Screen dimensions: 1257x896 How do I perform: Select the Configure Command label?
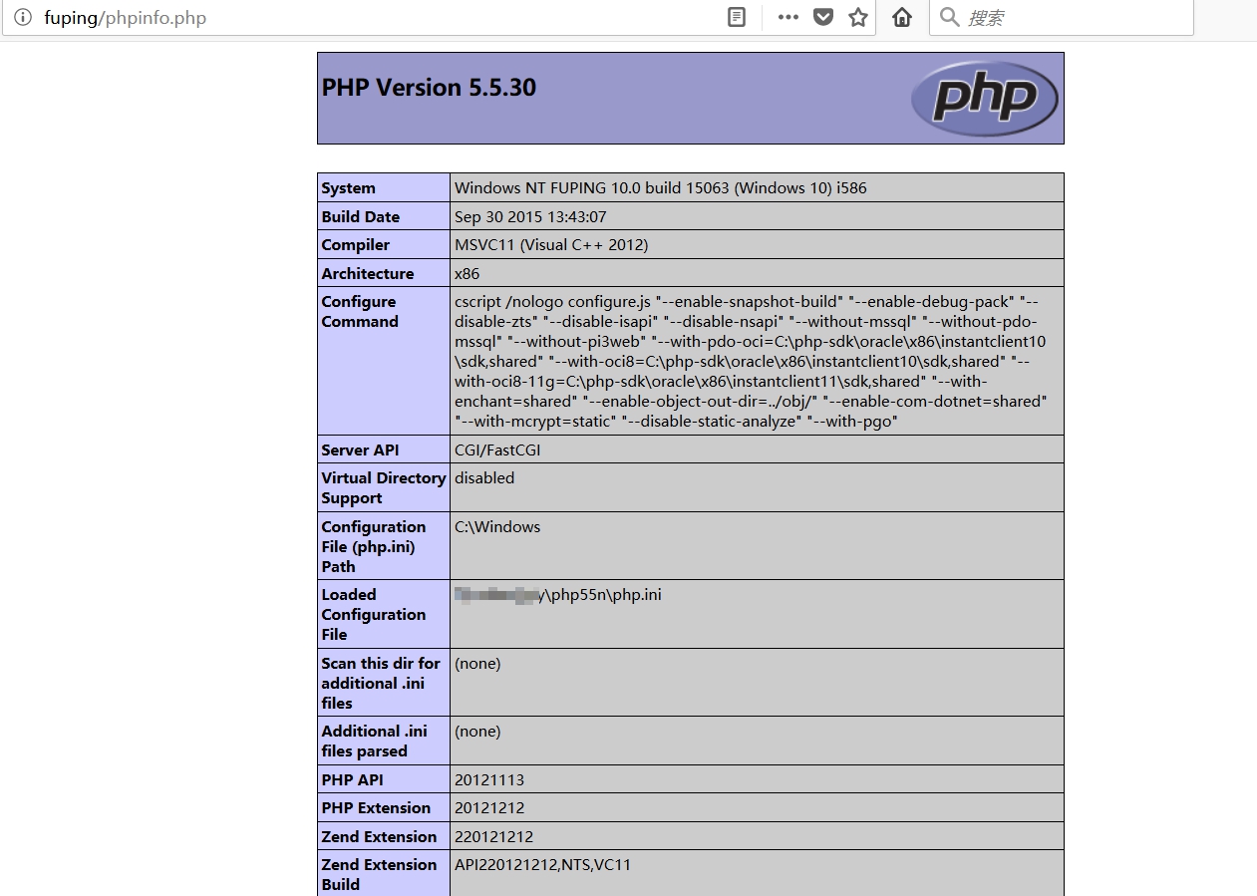coord(360,311)
